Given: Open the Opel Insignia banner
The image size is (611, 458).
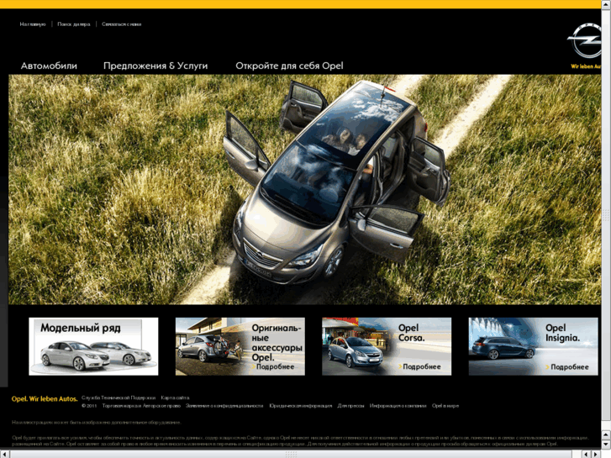Looking at the screenshot, I should 533,346.
